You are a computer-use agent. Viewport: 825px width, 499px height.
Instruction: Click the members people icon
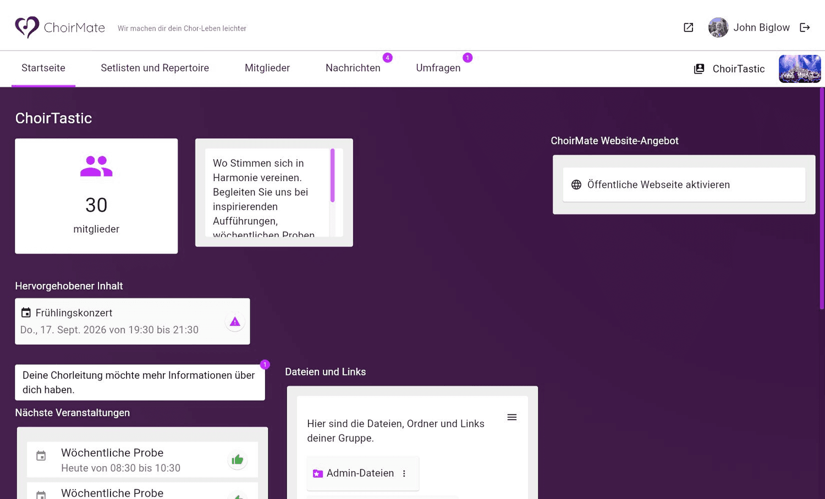pyautogui.click(x=96, y=166)
